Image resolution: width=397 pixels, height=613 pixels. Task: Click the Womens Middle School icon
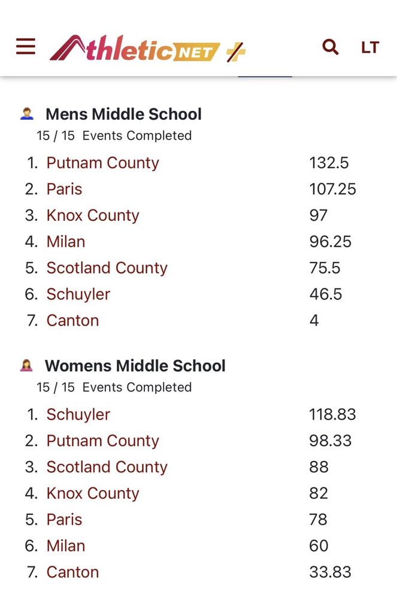pos(26,365)
